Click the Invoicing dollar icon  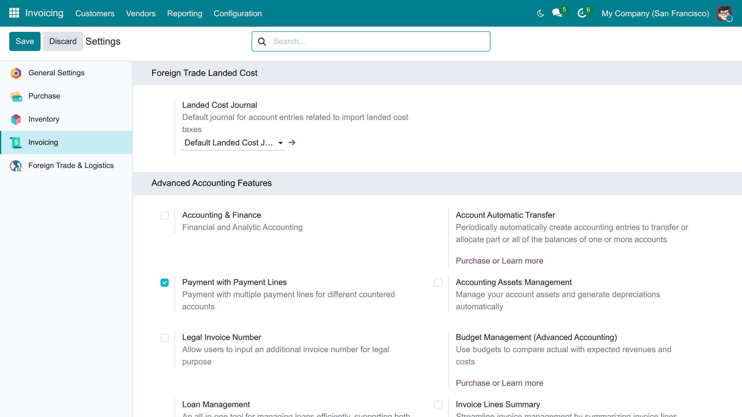pyautogui.click(x=16, y=142)
